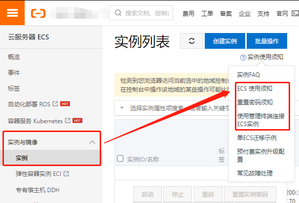Open the 实例使用须知 dropdown

click(x=265, y=57)
